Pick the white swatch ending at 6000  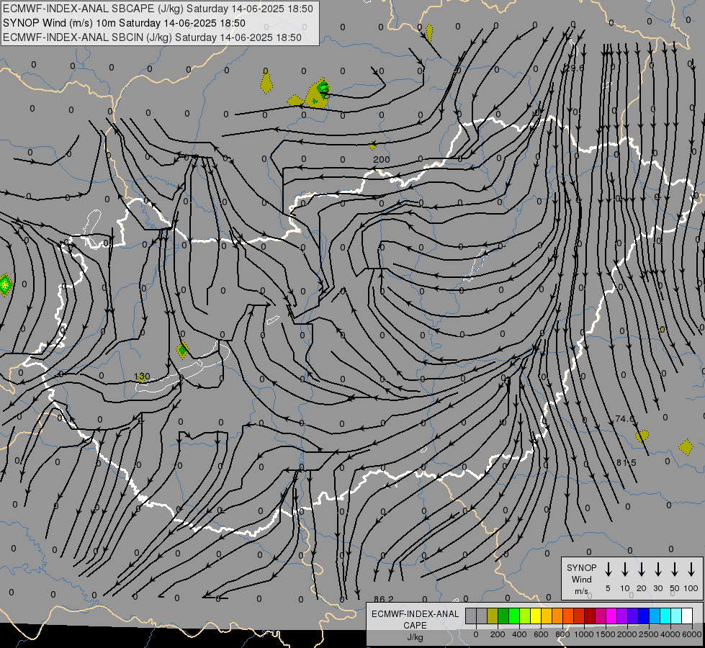(x=687, y=616)
